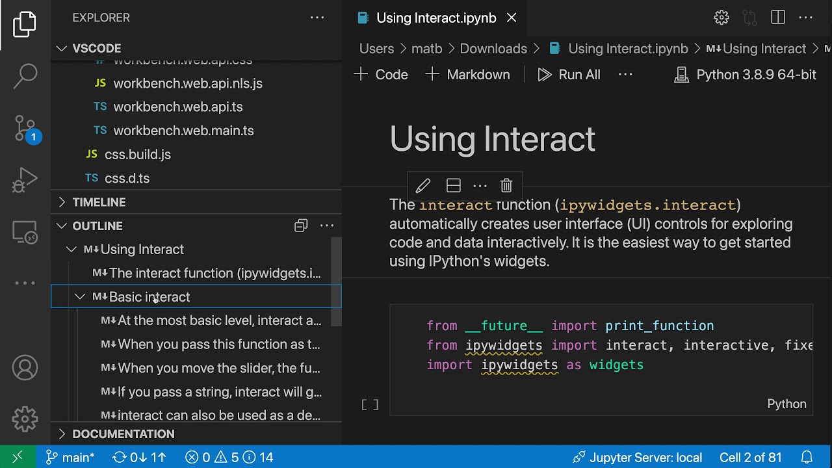This screenshot has height=468, width=832.
Task: Switch to the Using Interact.ipynb tab
Action: 435,18
